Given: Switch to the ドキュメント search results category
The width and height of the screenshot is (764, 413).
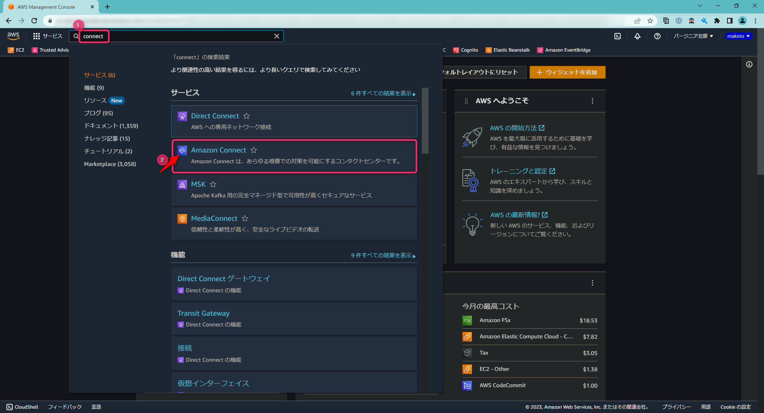Looking at the screenshot, I should (111, 125).
